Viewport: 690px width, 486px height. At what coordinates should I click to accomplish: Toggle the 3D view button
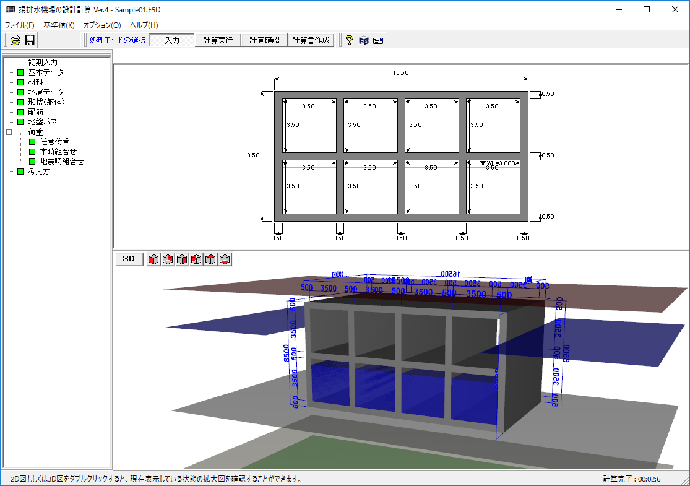click(x=129, y=259)
